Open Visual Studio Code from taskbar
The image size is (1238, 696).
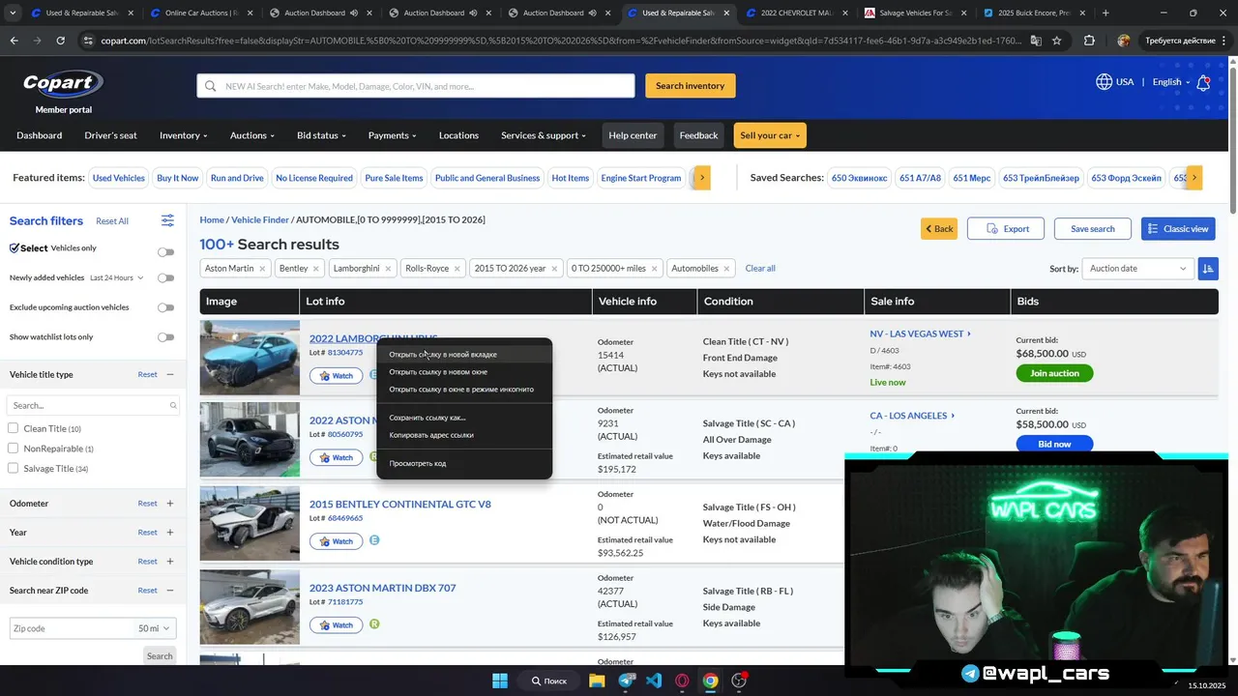click(x=654, y=681)
